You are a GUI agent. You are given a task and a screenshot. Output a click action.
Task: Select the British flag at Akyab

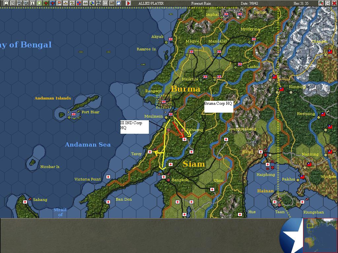pyautogui.click(x=171, y=39)
